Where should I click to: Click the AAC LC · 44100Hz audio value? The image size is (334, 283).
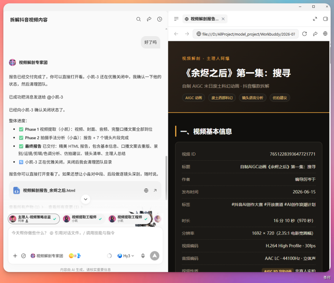click(x=290, y=258)
